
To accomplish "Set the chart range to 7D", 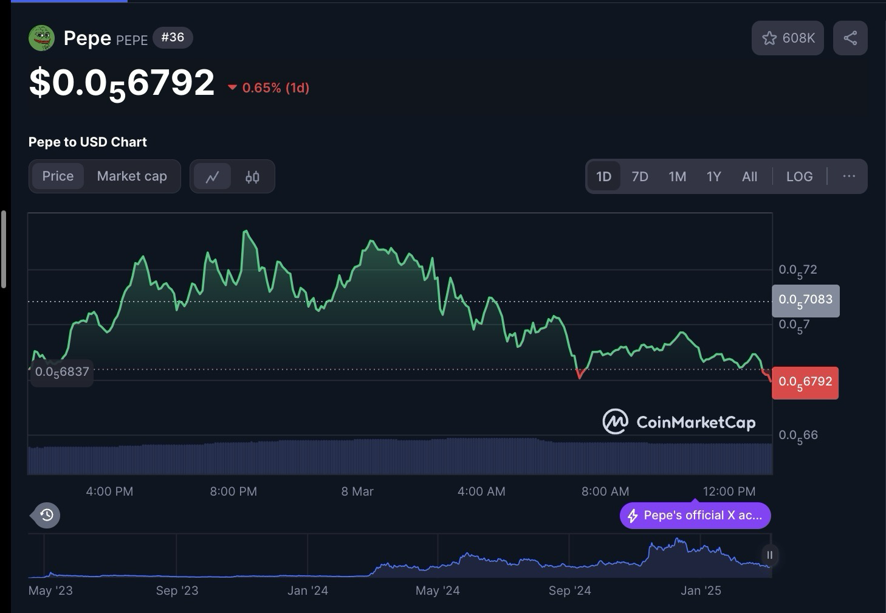I will 640,176.
